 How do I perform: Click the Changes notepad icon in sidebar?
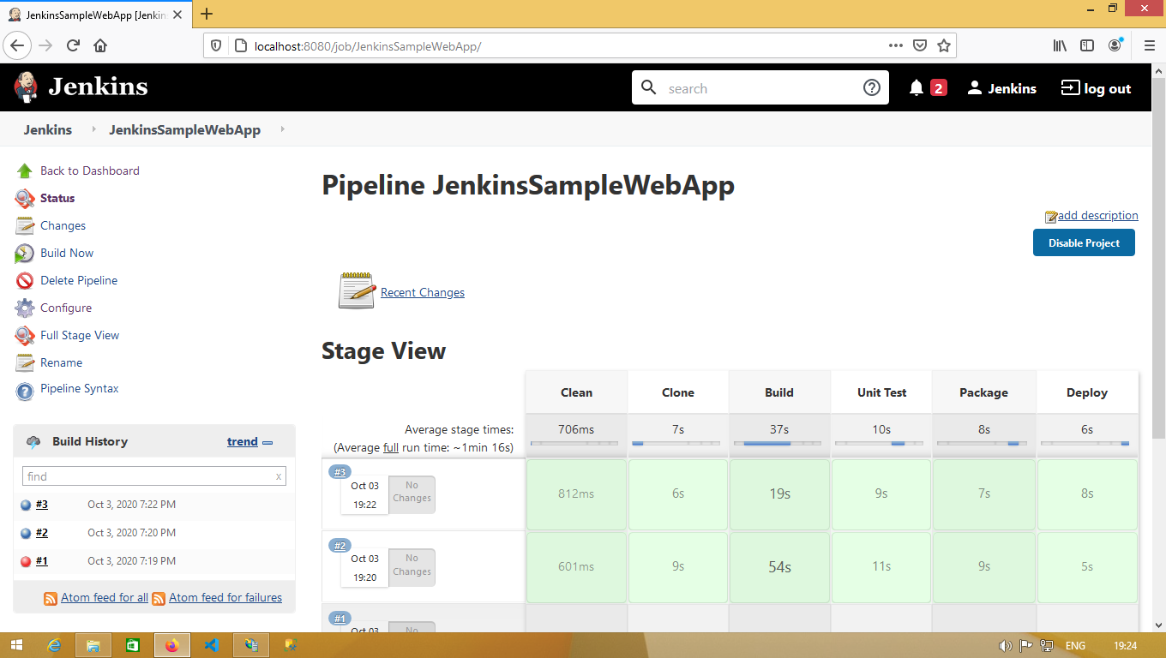(x=25, y=225)
